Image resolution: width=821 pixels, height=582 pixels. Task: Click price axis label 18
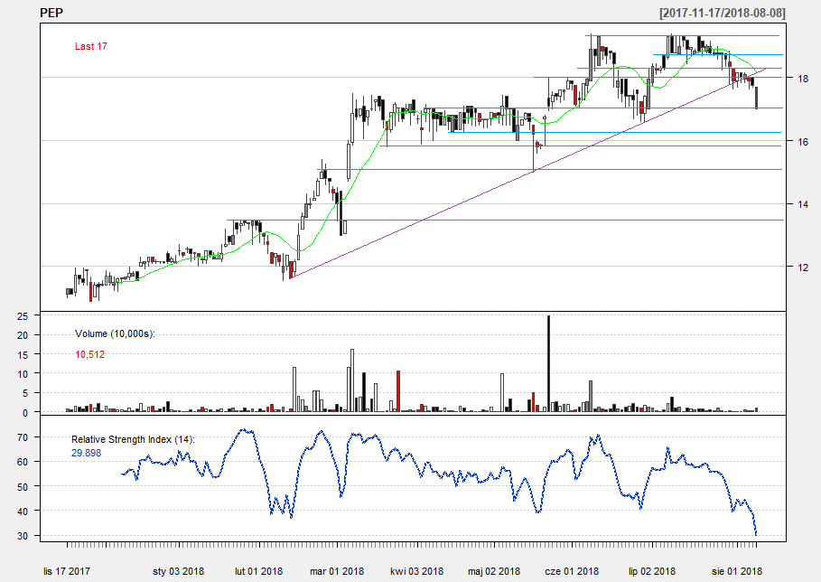[x=803, y=79]
